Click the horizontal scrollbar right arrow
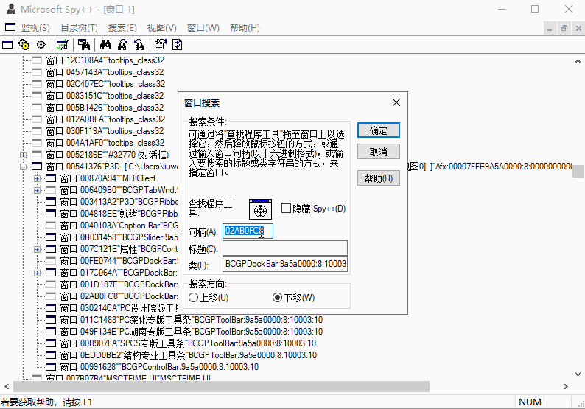This screenshot has width=585, height=409. tap(566, 387)
